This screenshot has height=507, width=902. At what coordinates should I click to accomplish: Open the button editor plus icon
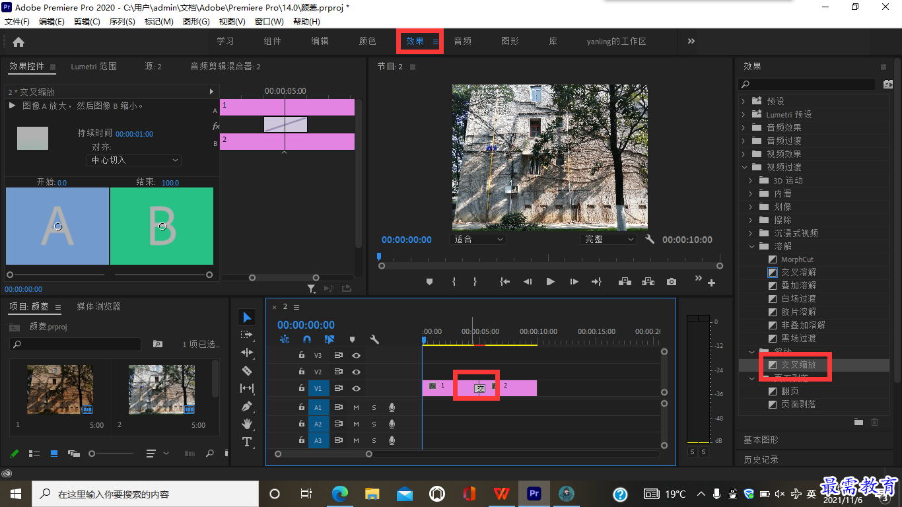pos(711,283)
